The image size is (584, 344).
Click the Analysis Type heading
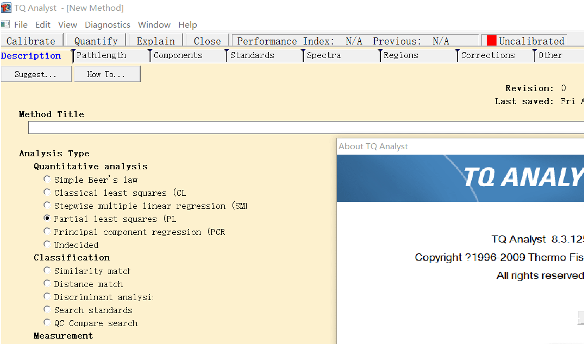click(54, 154)
